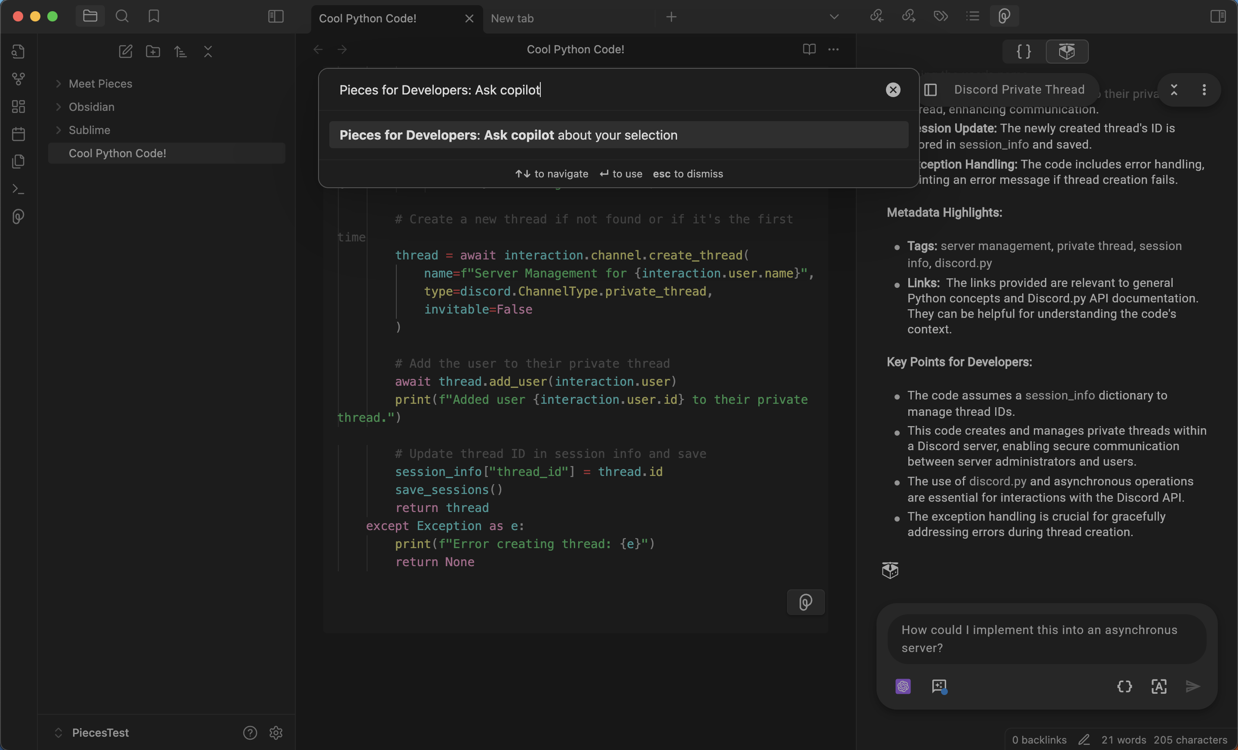Viewport: 1238px width, 750px height.
Task: Click the Key Points for Developers heading
Action: [959, 362]
